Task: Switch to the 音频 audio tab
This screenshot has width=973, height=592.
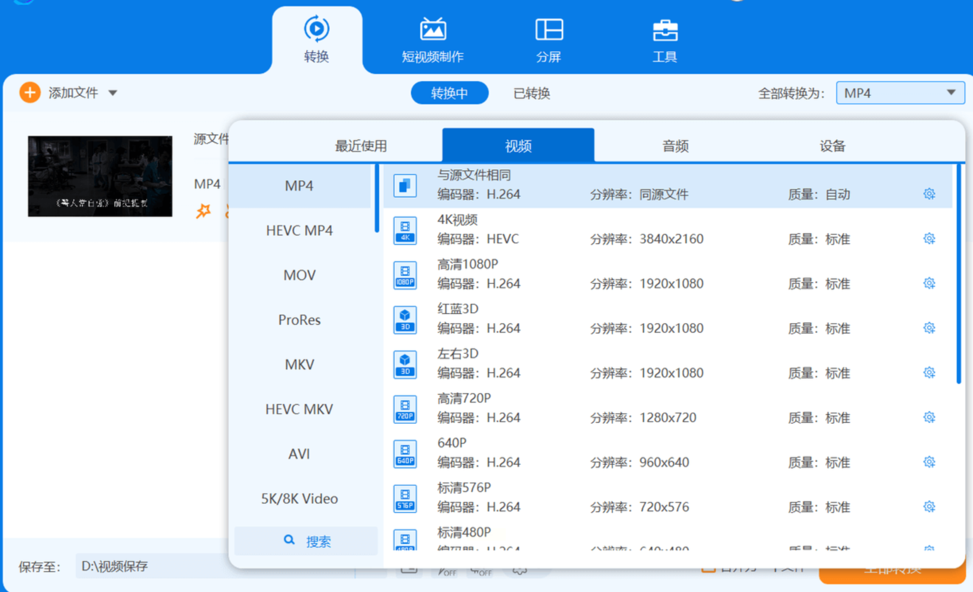Action: (675, 146)
